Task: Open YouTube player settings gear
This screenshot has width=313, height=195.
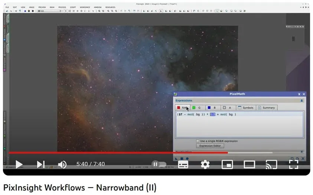Action: click(x=205, y=164)
